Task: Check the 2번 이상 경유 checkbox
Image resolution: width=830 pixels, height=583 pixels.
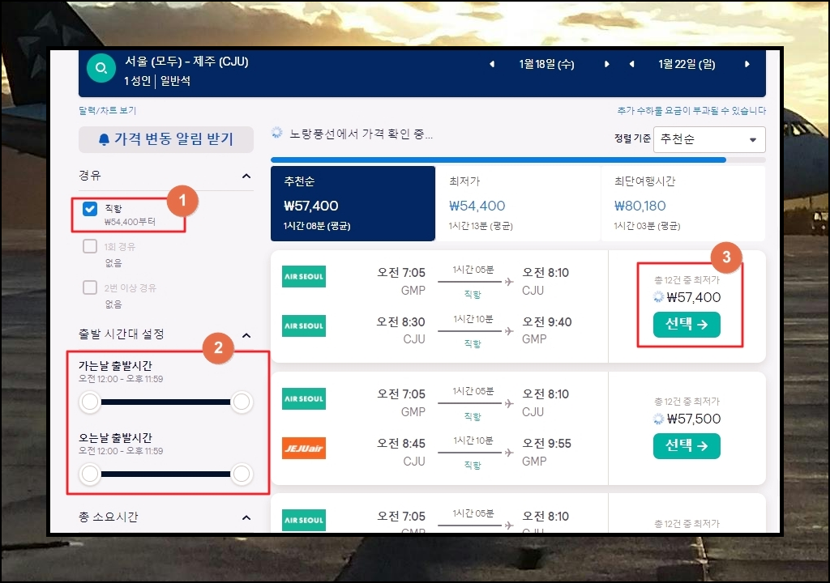Action: point(90,287)
